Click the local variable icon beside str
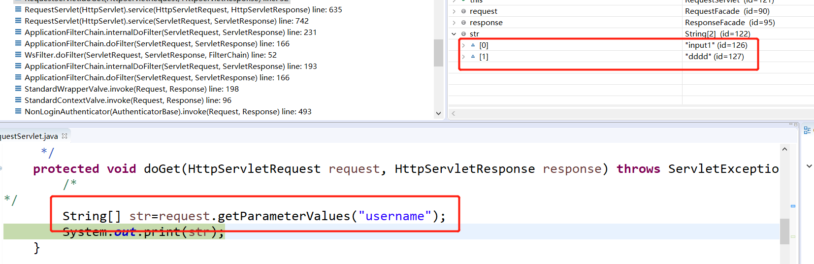This screenshot has width=814, height=264. [463, 33]
